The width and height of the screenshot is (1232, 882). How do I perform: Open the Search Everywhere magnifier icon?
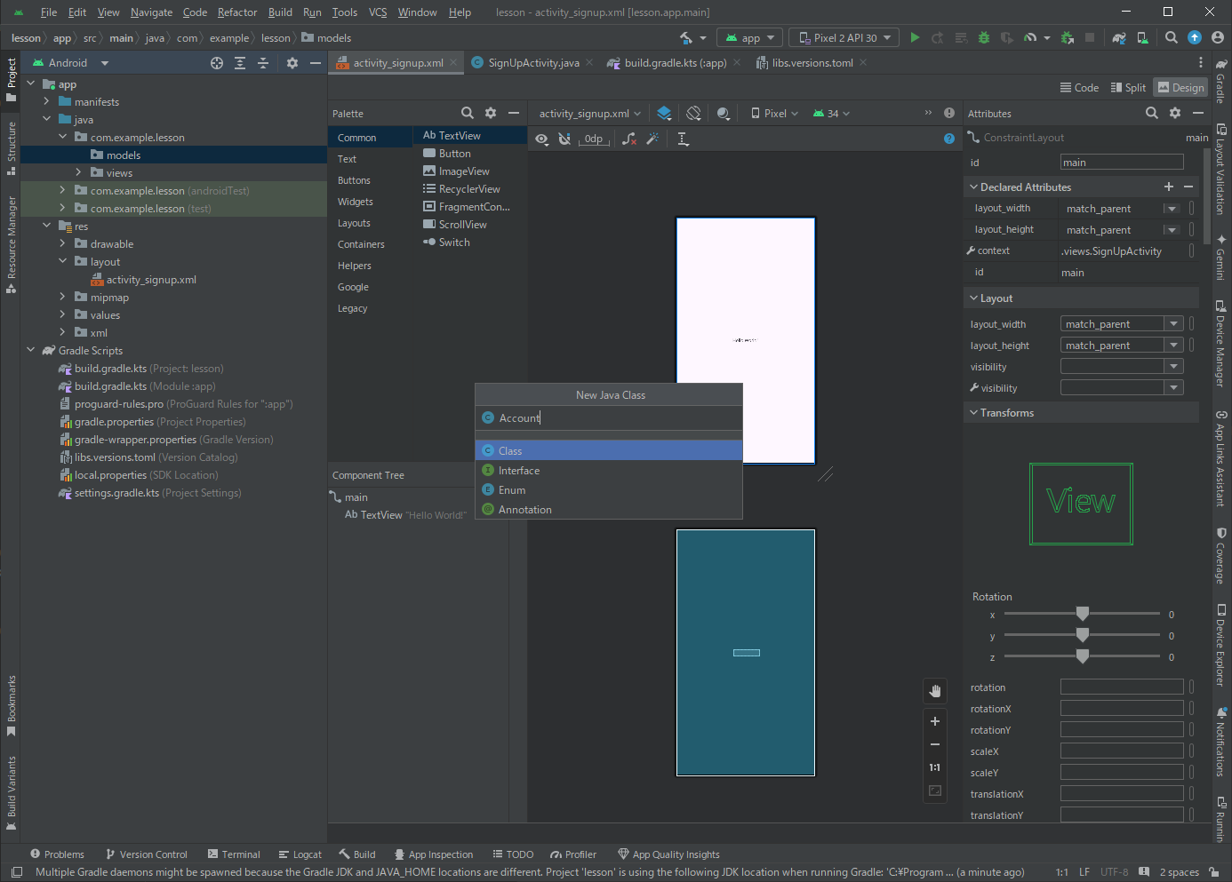click(1172, 38)
